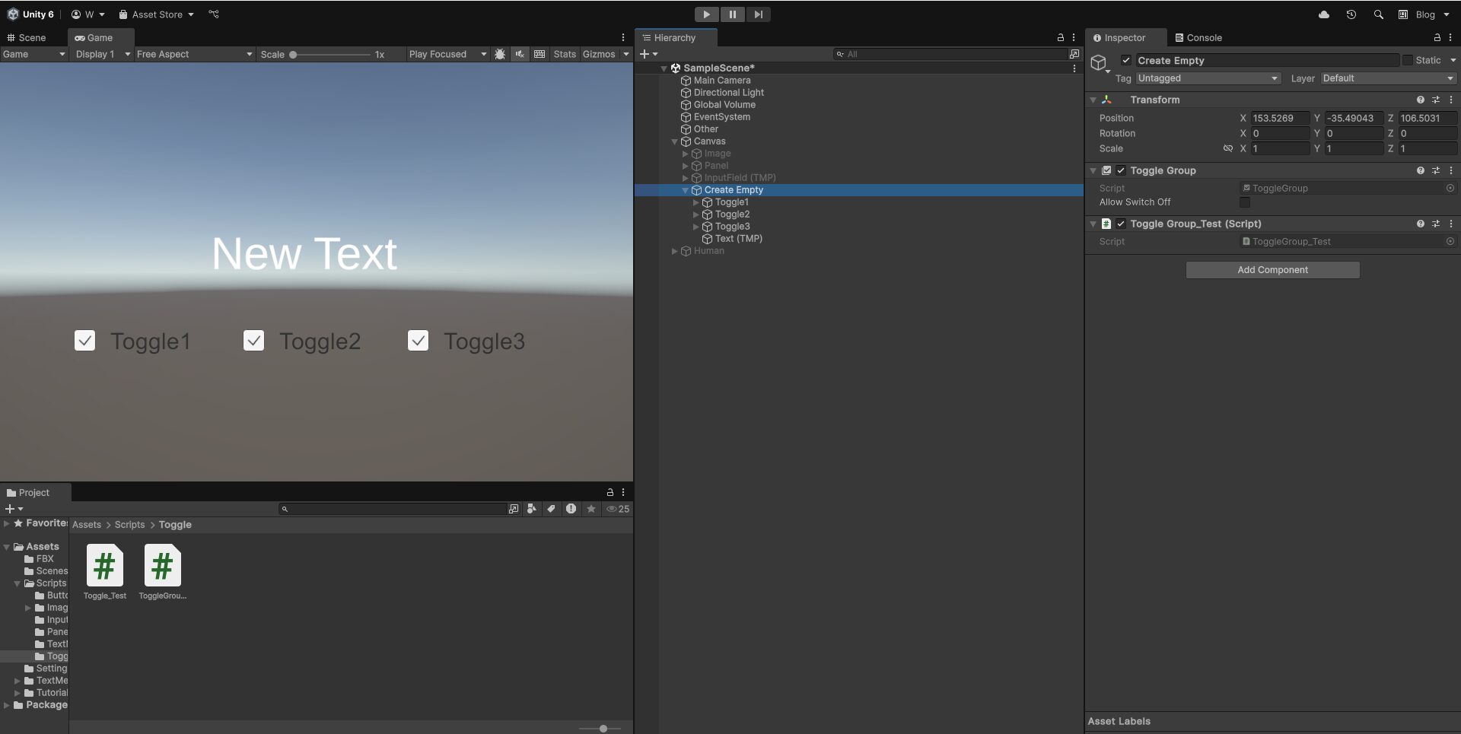The height and width of the screenshot is (734, 1461).
Task: Open editor search via the magnifier icon
Action: click(x=1377, y=14)
